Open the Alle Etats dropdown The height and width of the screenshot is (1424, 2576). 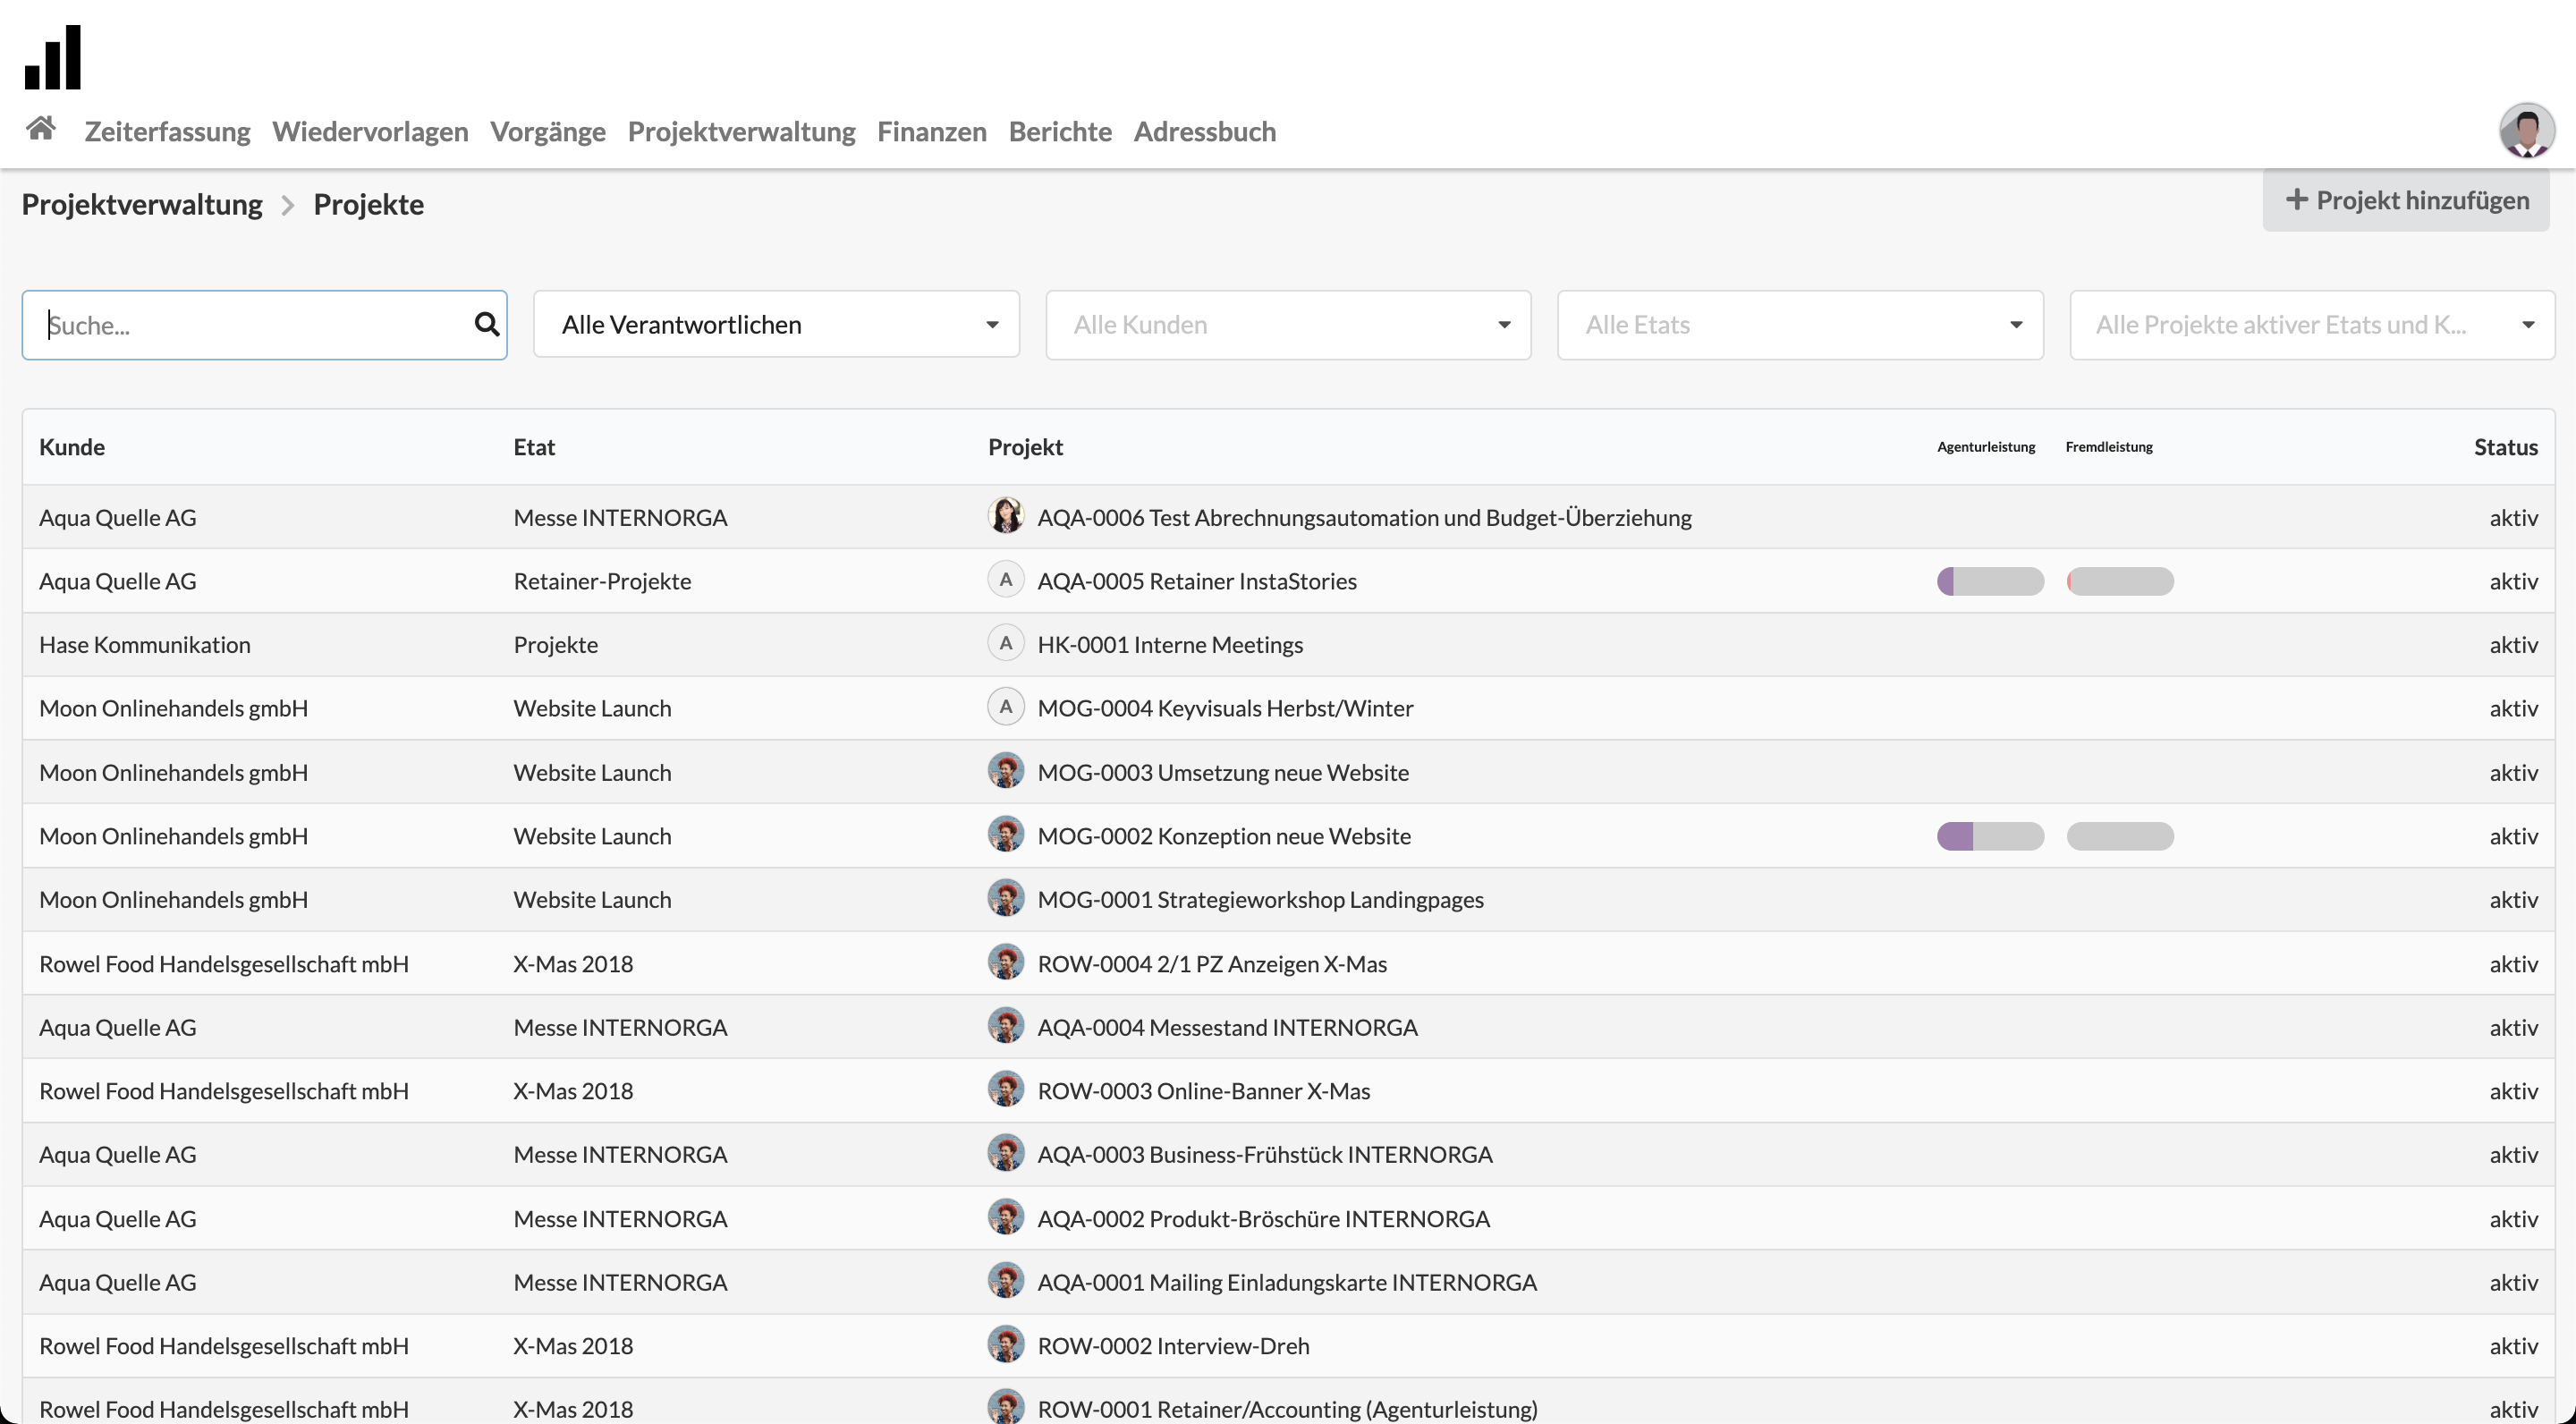point(1799,324)
